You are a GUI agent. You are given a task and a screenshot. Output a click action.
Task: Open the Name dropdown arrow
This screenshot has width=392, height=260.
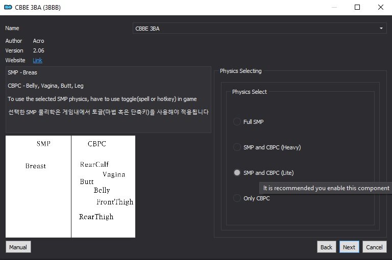click(381, 28)
